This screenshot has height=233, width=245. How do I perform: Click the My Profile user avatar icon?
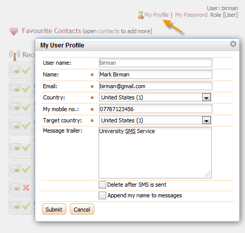click(x=141, y=15)
